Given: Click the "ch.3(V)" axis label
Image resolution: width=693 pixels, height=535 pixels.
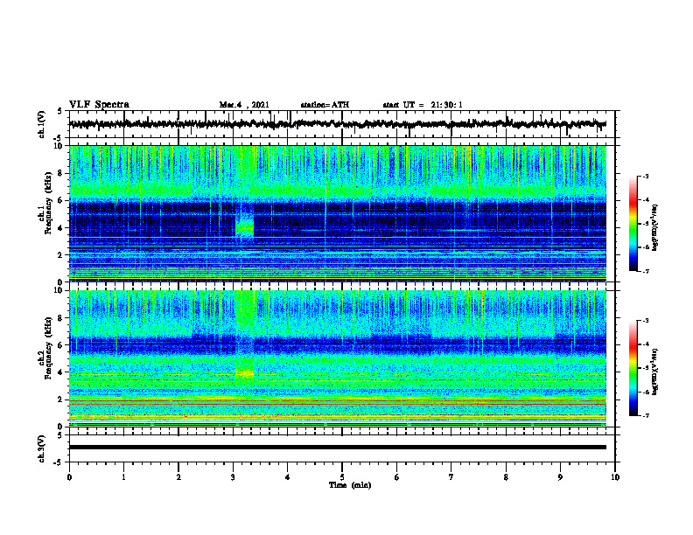Looking at the screenshot, I should pyautogui.click(x=42, y=448).
